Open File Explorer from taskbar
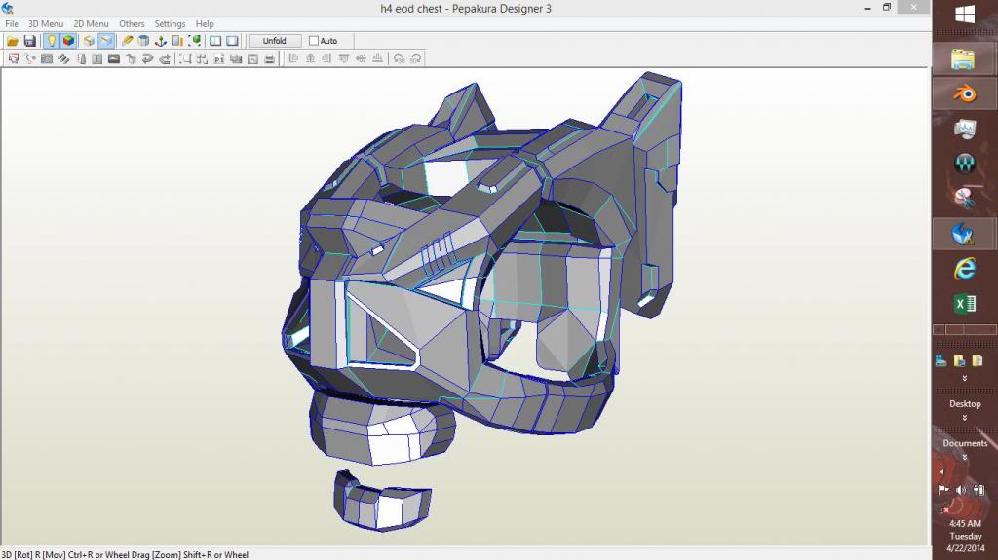The height and width of the screenshot is (560, 998). tap(964, 59)
